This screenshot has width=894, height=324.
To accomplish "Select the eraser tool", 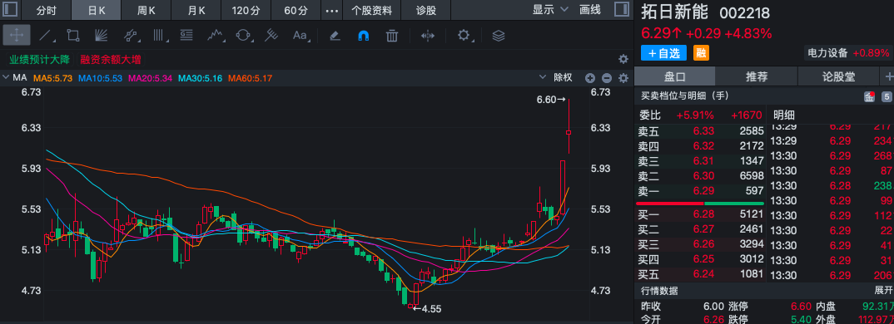I will [x=335, y=35].
